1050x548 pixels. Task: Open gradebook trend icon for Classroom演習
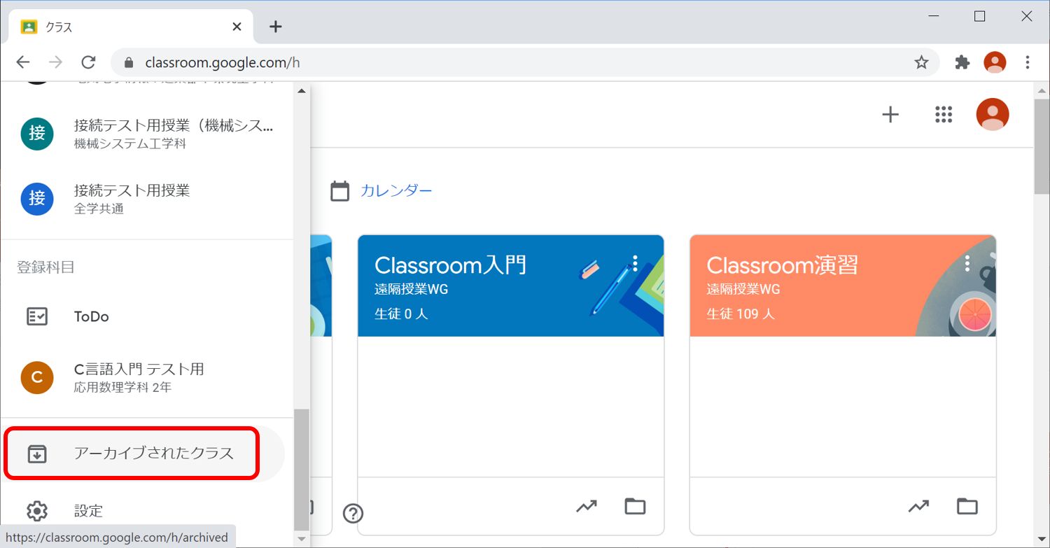click(918, 506)
